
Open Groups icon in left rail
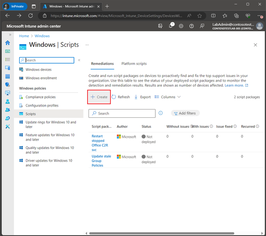(x=7, y=110)
